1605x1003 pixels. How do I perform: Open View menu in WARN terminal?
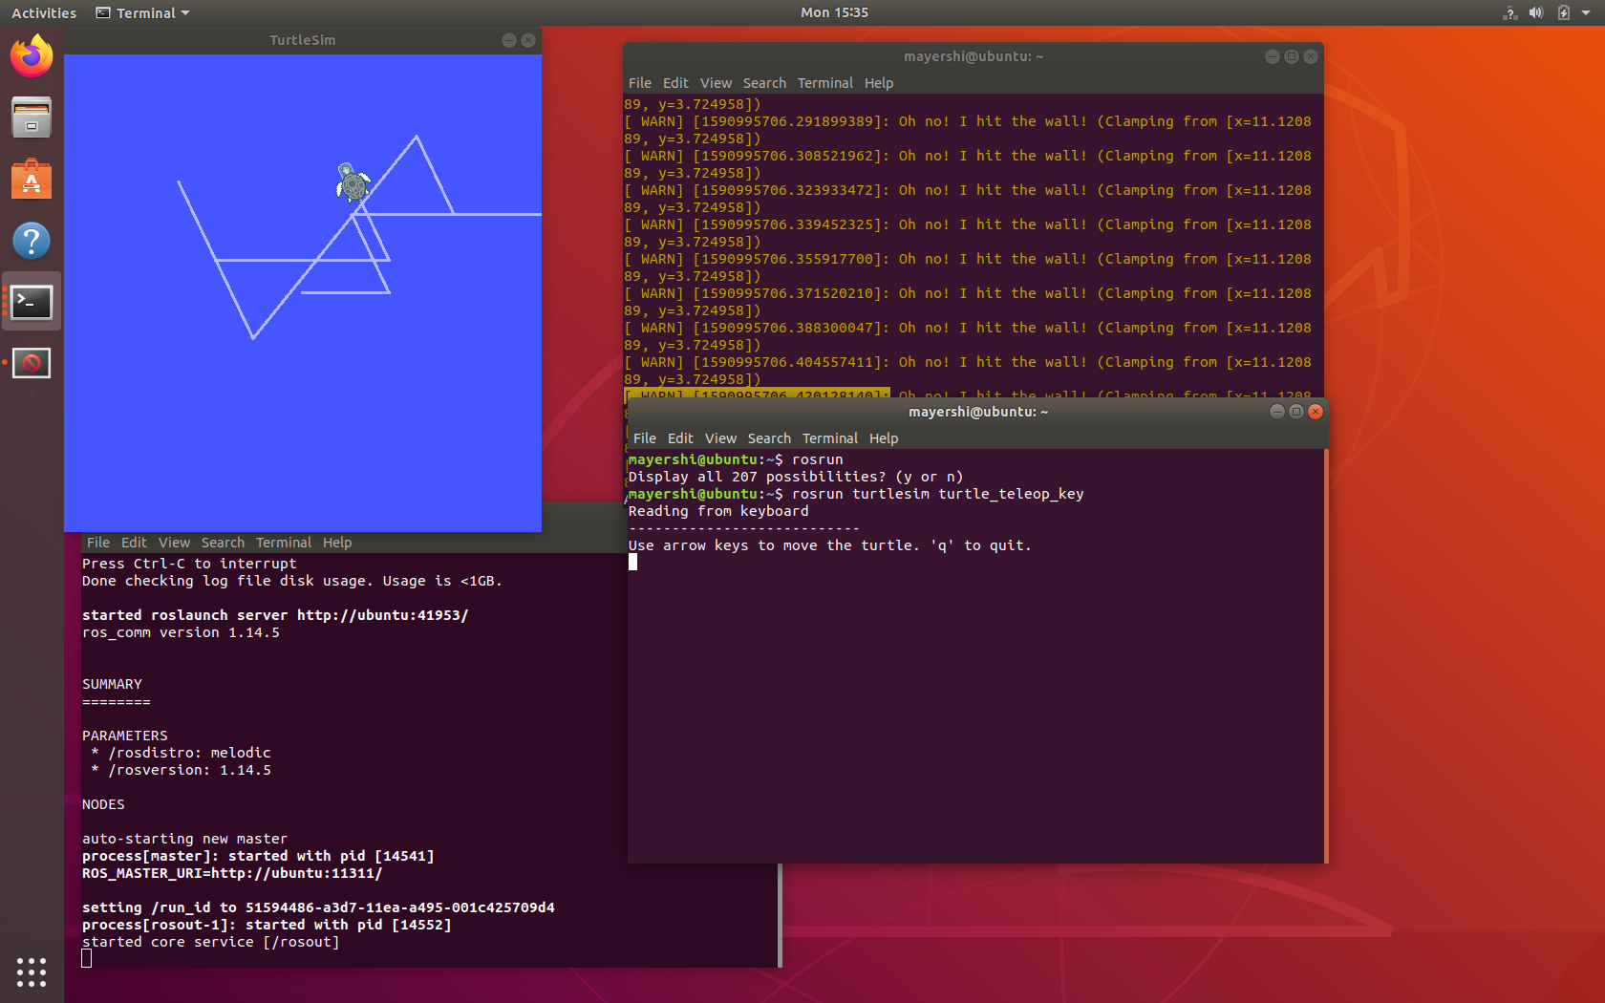tap(716, 83)
